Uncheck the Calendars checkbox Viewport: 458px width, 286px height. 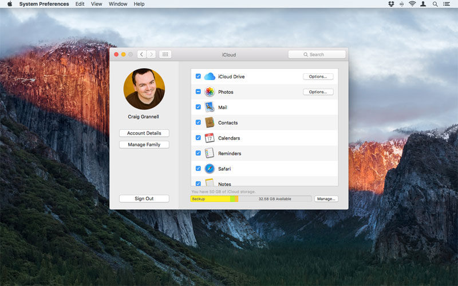click(x=198, y=137)
